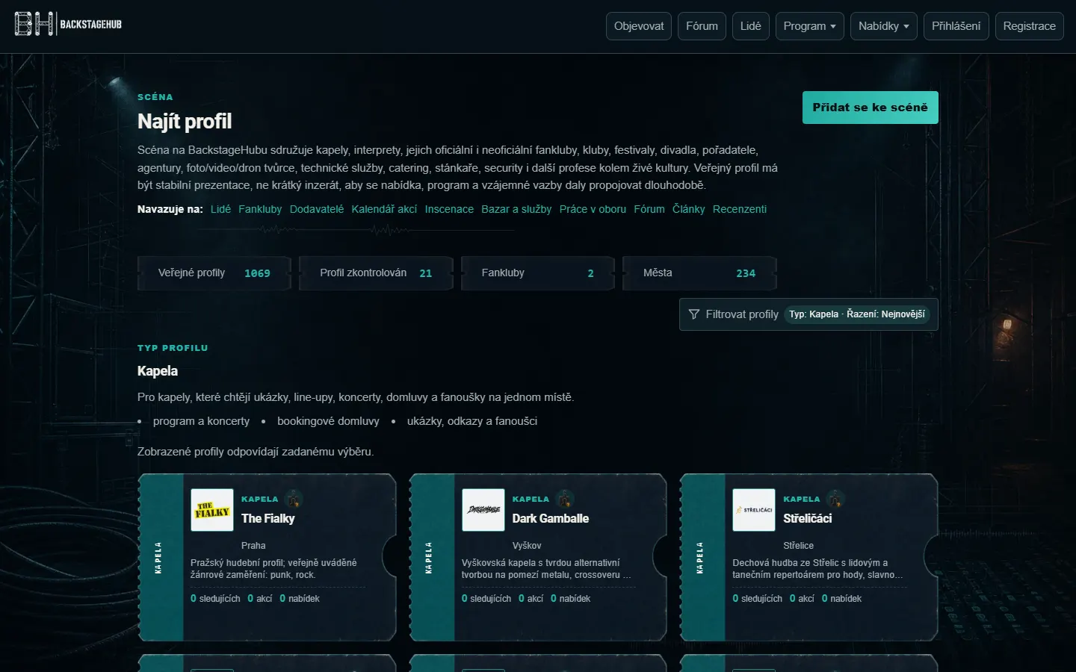Click 0 sledujících on Dark Gamballe card
Image resolution: width=1076 pixels, height=672 pixels.
pos(486,599)
